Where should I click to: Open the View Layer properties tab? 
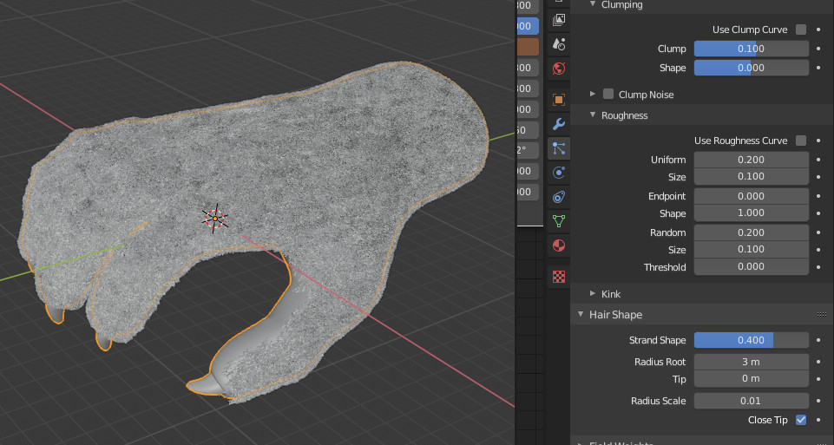point(559,20)
